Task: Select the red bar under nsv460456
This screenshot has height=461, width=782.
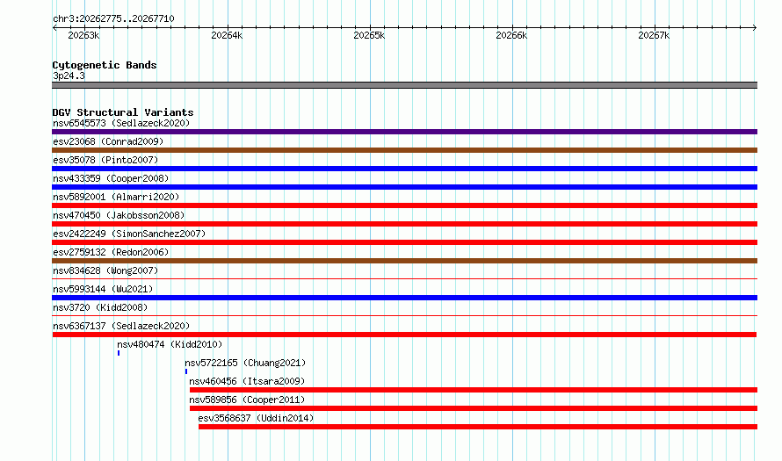Action: 474,390
